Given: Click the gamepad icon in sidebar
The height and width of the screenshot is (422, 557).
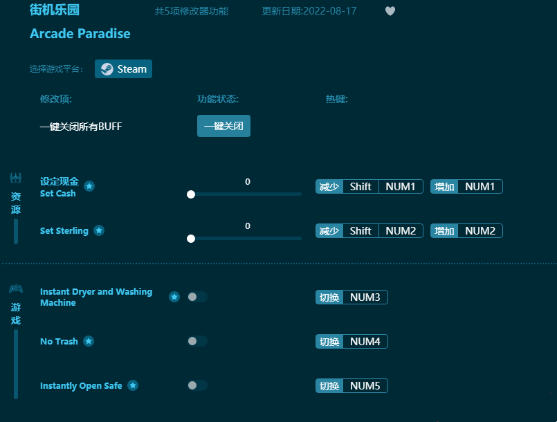Looking at the screenshot, I should coord(16,288).
